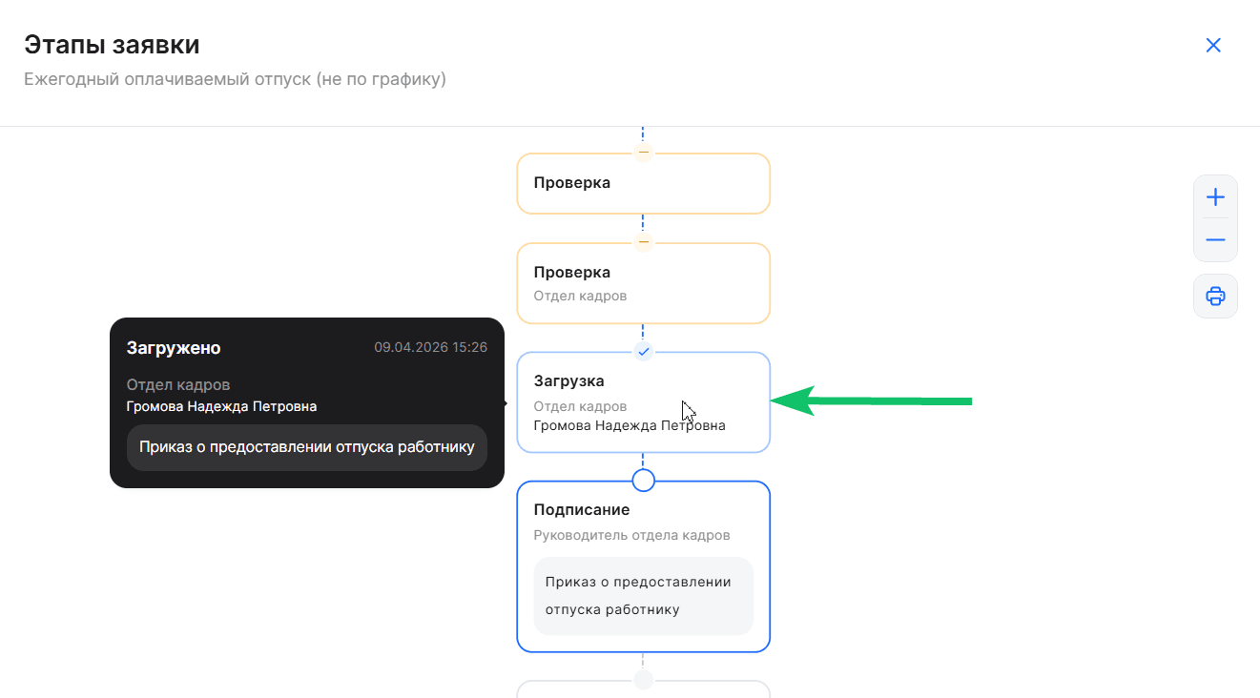Open the print dialog via printer icon
This screenshot has width=1260, height=698.
[1214, 296]
